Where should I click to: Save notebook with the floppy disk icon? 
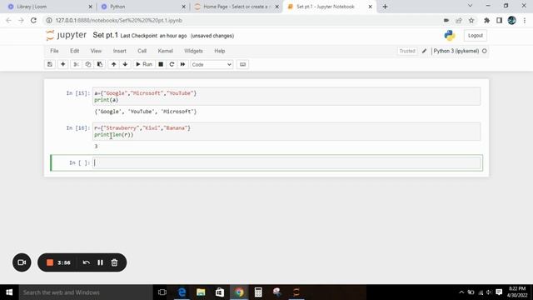[x=50, y=64]
